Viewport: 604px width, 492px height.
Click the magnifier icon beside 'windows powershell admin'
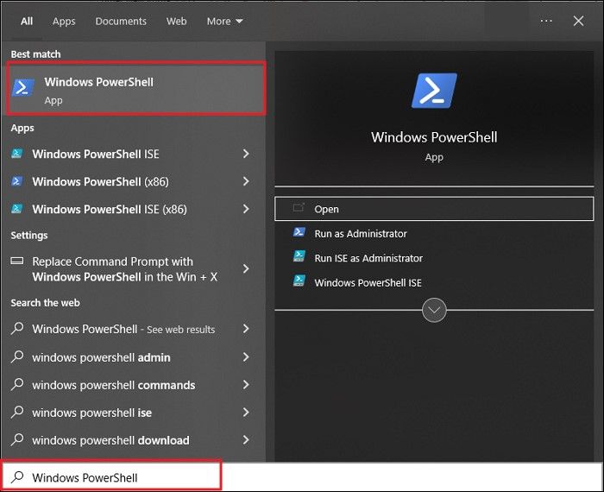17,356
